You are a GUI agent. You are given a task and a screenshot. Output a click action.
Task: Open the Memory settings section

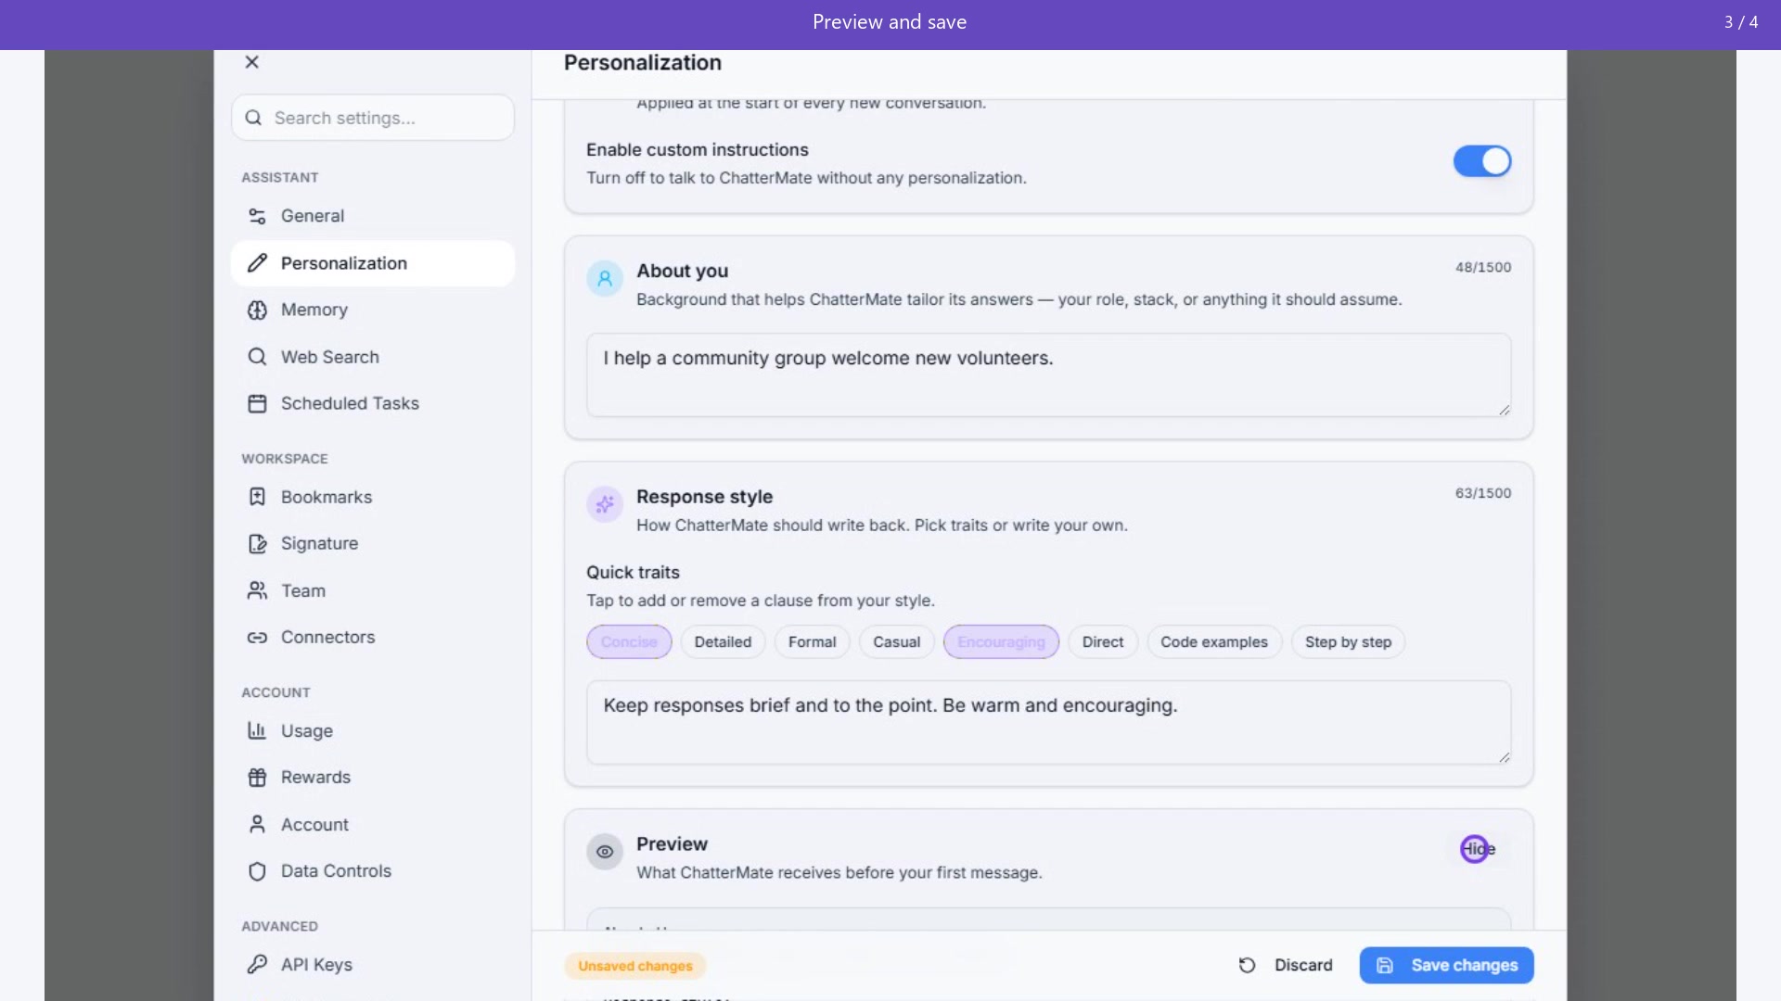pyautogui.click(x=373, y=310)
